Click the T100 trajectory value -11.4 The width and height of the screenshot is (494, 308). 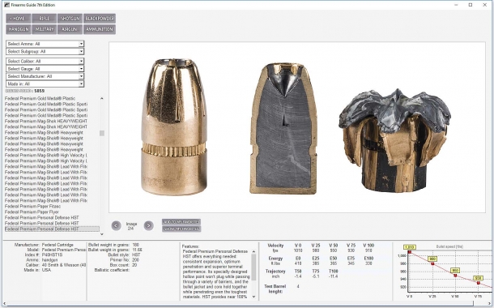point(333,276)
